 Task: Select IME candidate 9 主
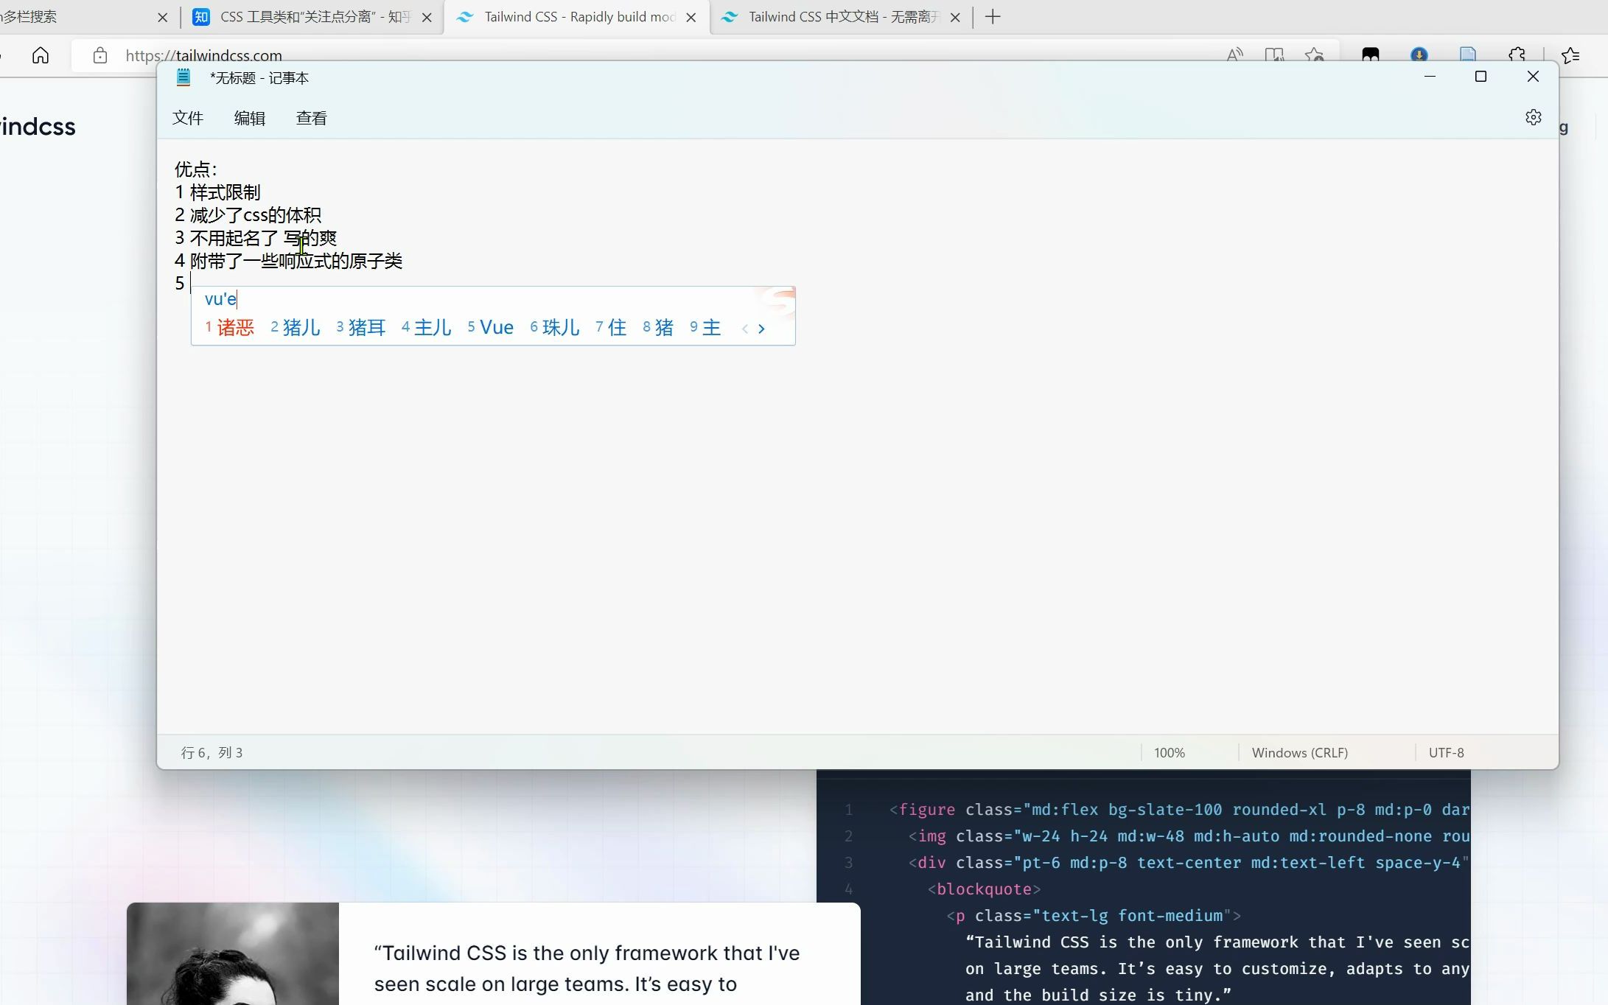705,328
